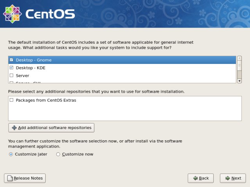Highlight the Desktop - Gnome row label
The image size is (250, 187).
click(x=34, y=60)
